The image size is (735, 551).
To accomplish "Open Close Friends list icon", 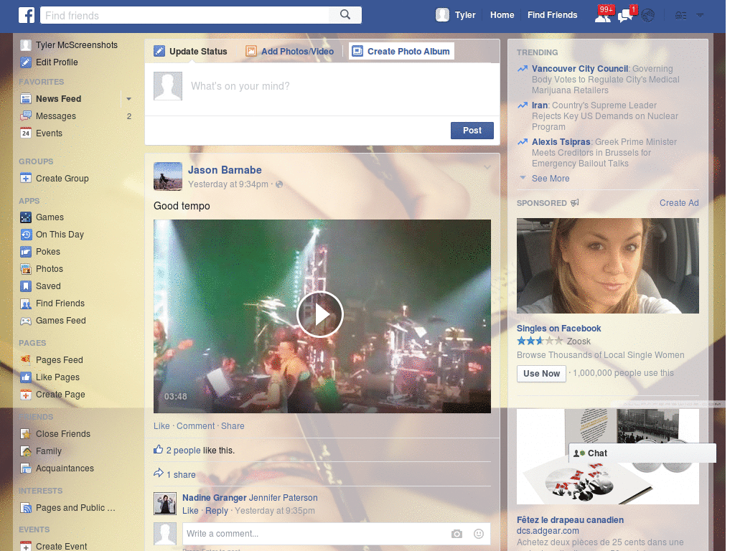I will click(26, 434).
